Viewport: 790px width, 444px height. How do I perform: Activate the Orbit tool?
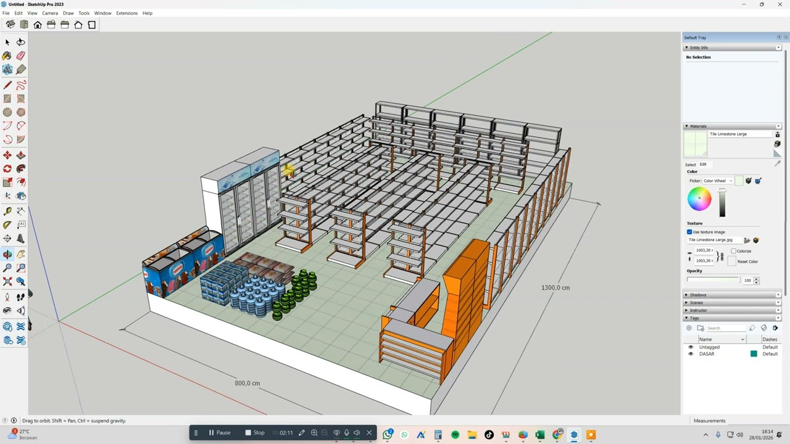click(x=7, y=254)
